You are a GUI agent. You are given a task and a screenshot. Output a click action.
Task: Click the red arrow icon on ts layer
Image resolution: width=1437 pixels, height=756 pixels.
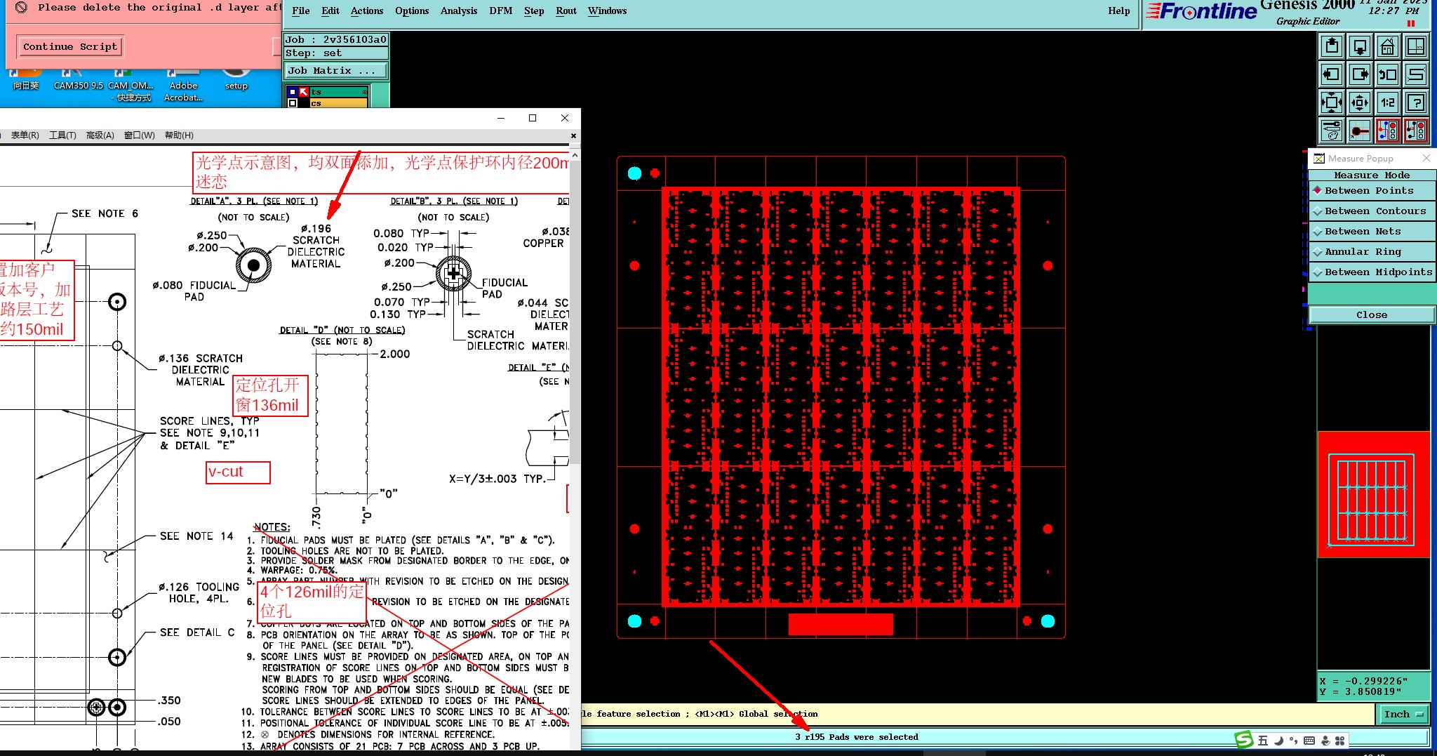[x=304, y=92]
